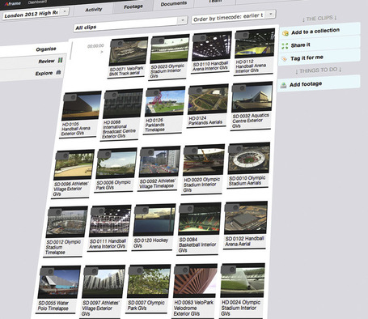Open the SD 0092 Athletes' Village Timelapse thumbnail
This screenshot has height=319, width=368.
(x=159, y=161)
